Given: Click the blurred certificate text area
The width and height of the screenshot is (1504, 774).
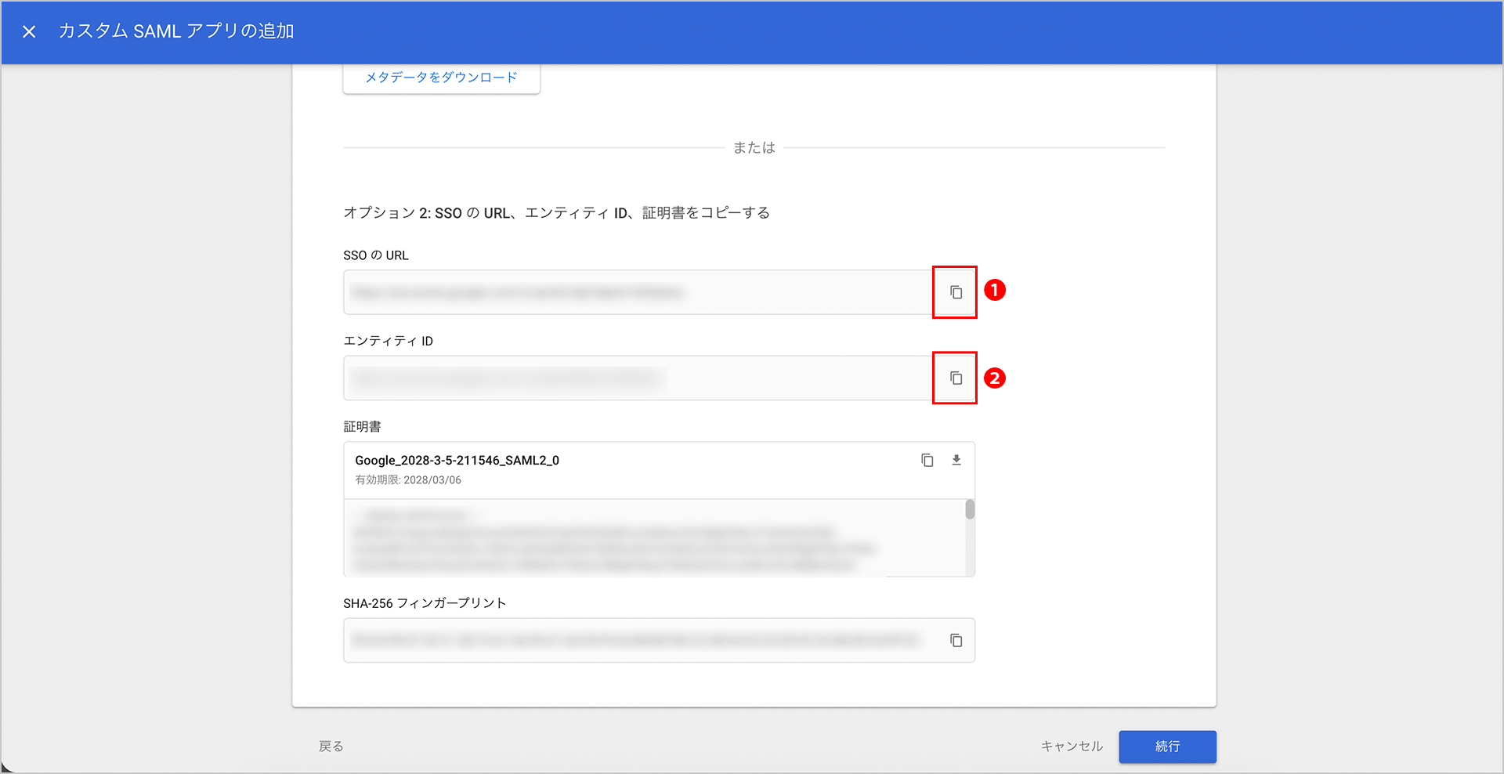Looking at the screenshot, I should click(627, 539).
